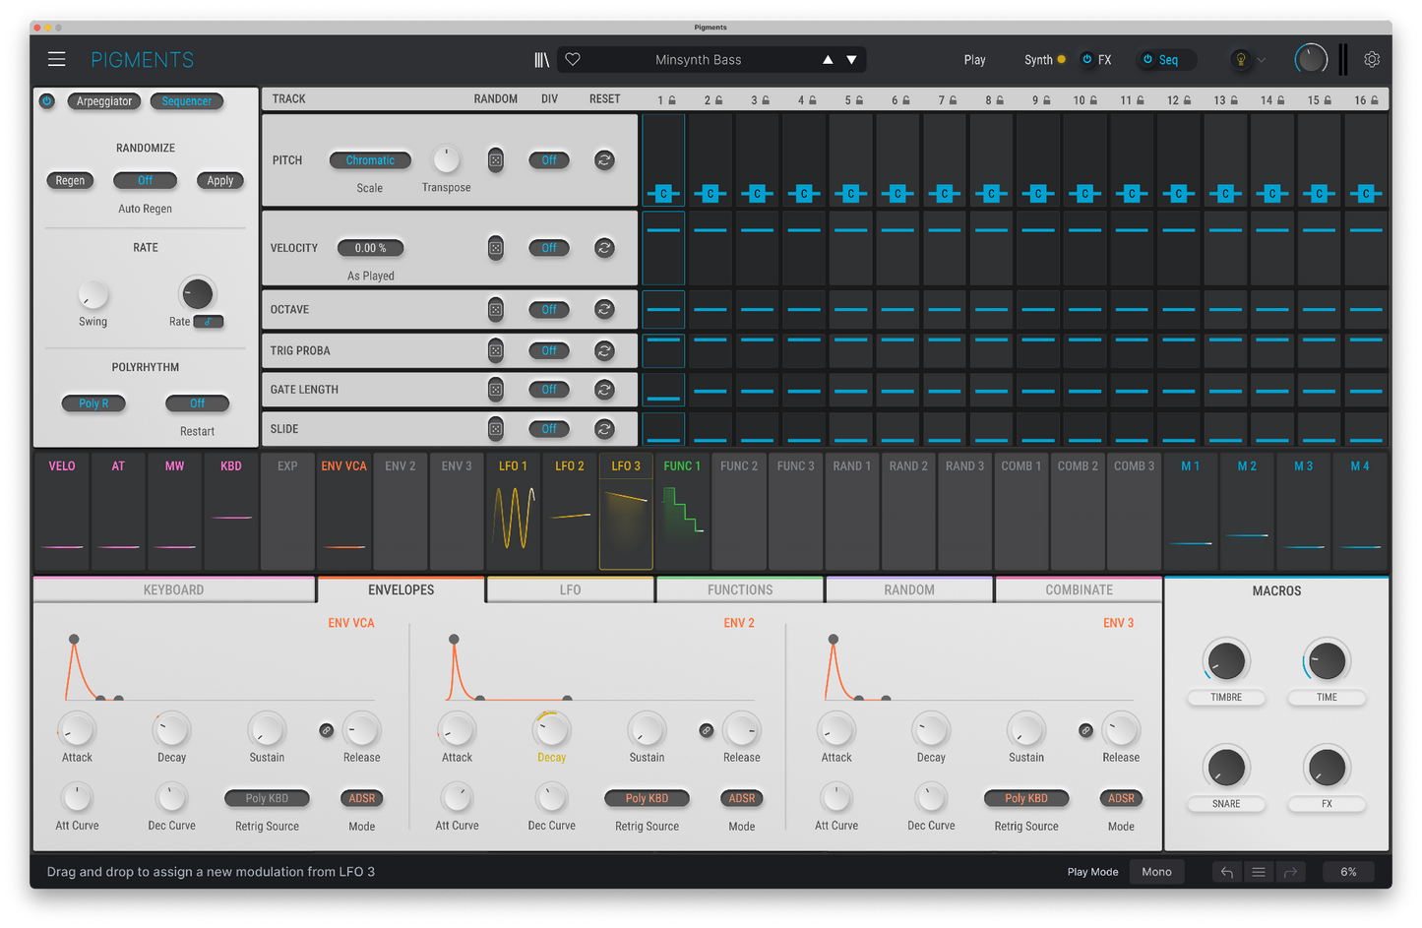Click the RESET label in the track header

pos(604,98)
